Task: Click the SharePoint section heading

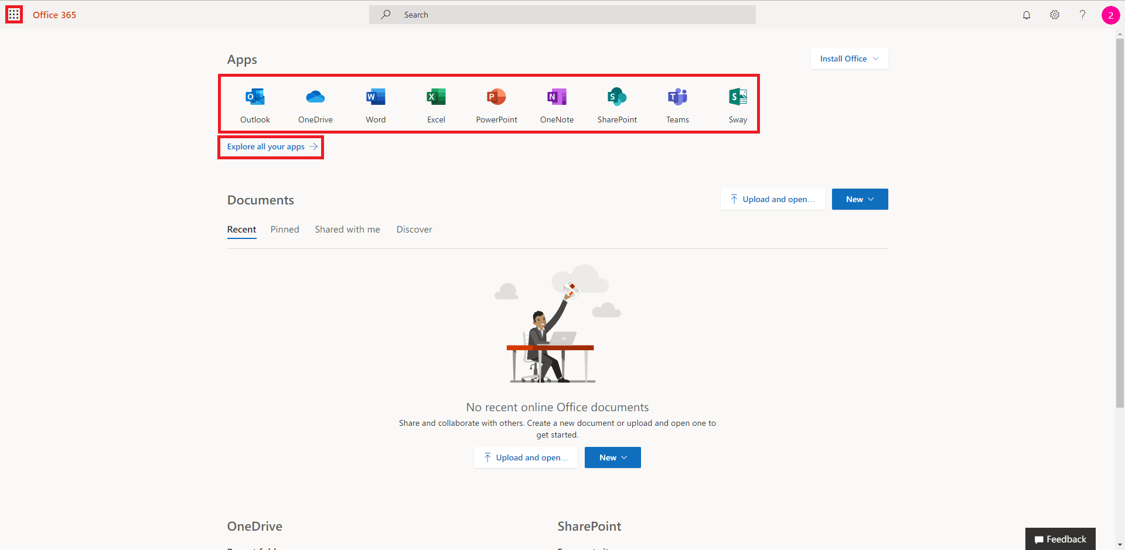Action: point(589,526)
